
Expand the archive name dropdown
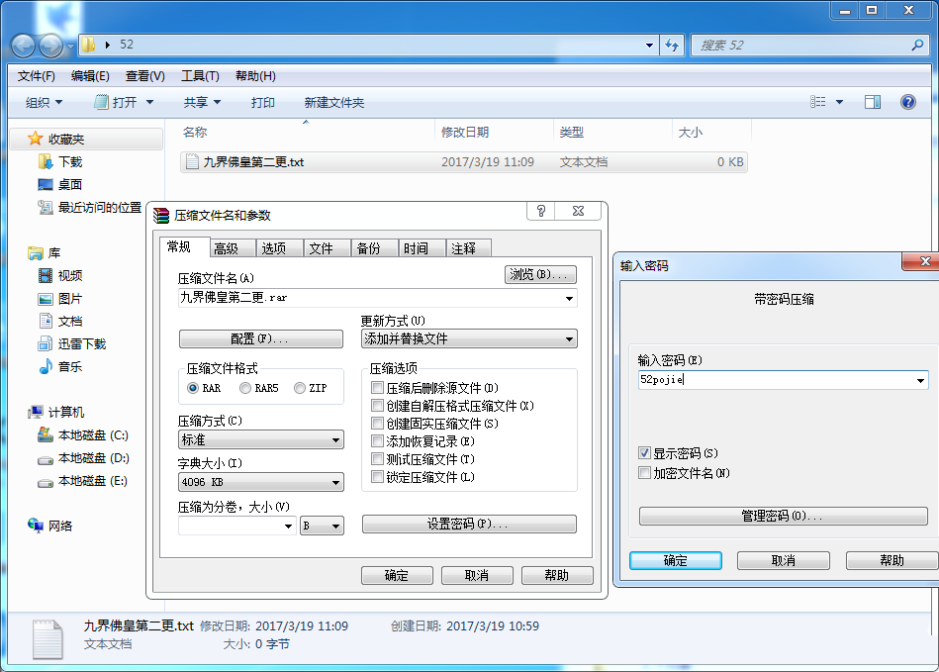[x=569, y=298]
